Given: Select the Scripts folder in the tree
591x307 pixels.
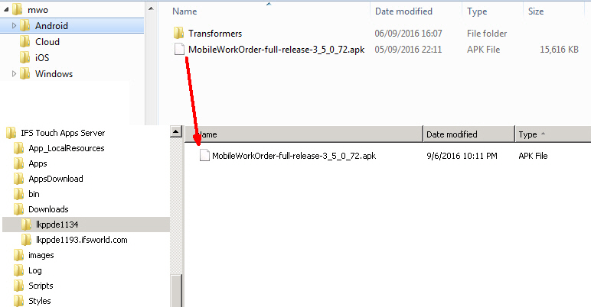Looking at the screenshot, I should [x=34, y=286].
